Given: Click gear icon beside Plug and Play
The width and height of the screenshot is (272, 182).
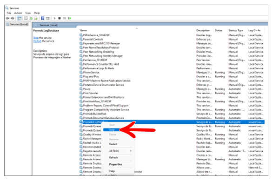Looking at the screenshot, I should tap(81, 76).
